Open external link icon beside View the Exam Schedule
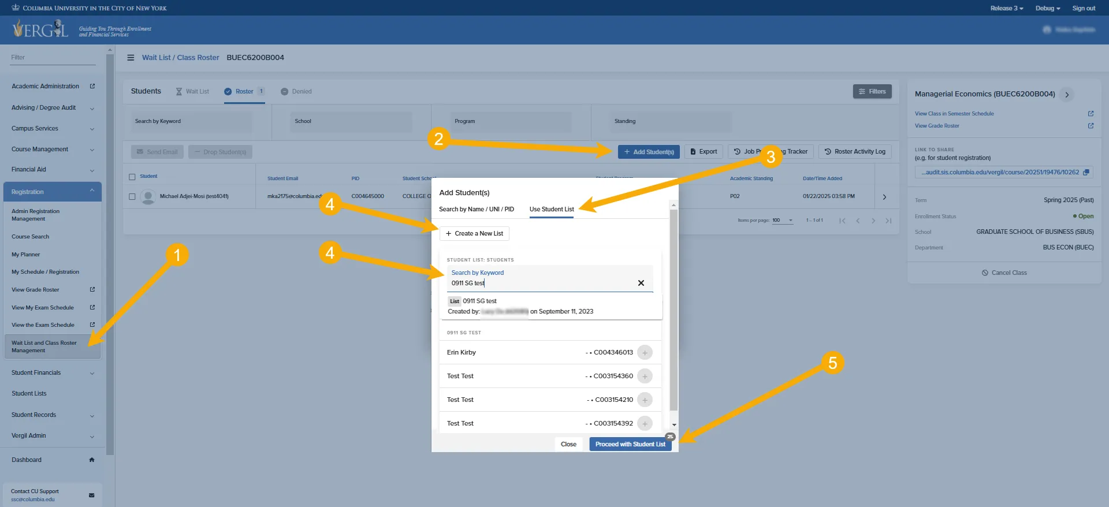 tap(92, 325)
